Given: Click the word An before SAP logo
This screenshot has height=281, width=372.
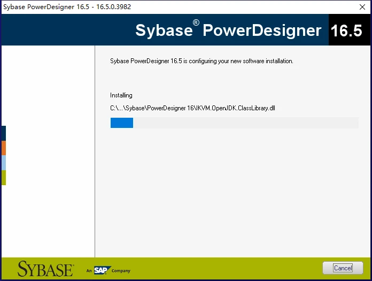Looking at the screenshot, I should pos(89,270).
